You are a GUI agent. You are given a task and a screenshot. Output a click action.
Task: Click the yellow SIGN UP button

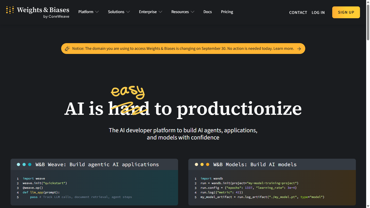click(346, 12)
